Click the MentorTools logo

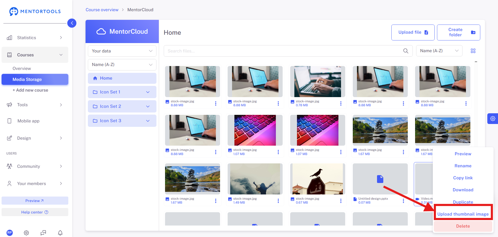35,11
